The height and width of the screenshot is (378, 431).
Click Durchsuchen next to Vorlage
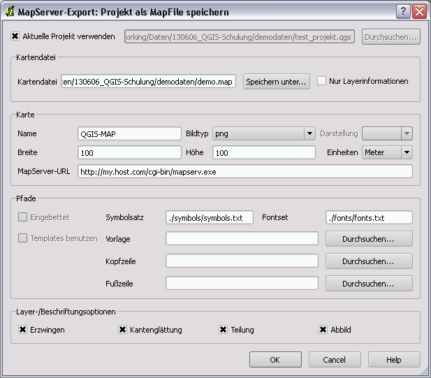(x=368, y=239)
